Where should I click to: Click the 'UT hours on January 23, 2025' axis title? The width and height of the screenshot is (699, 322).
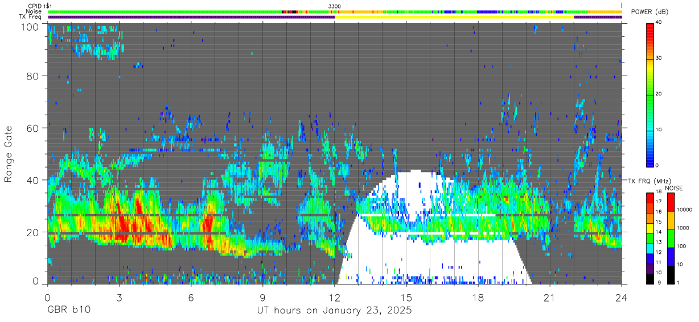point(334,311)
